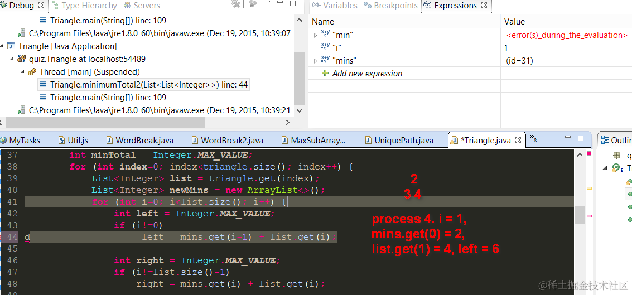Click the suspended thread icon
632x295 pixels.
click(x=32, y=72)
